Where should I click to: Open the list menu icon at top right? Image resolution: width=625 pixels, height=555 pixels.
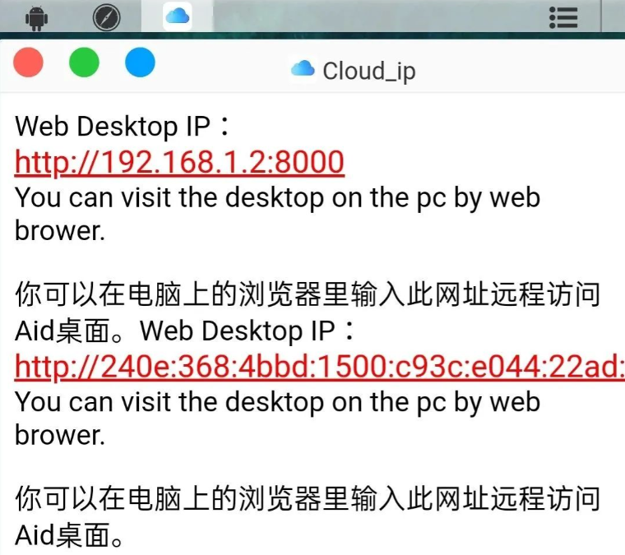(x=563, y=17)
